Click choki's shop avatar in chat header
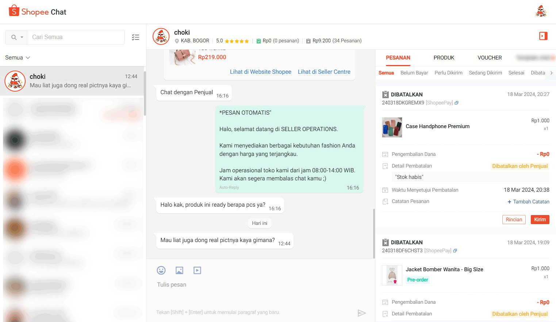The image size is (556, 322). pyautogui.click(x=161, y=36)
